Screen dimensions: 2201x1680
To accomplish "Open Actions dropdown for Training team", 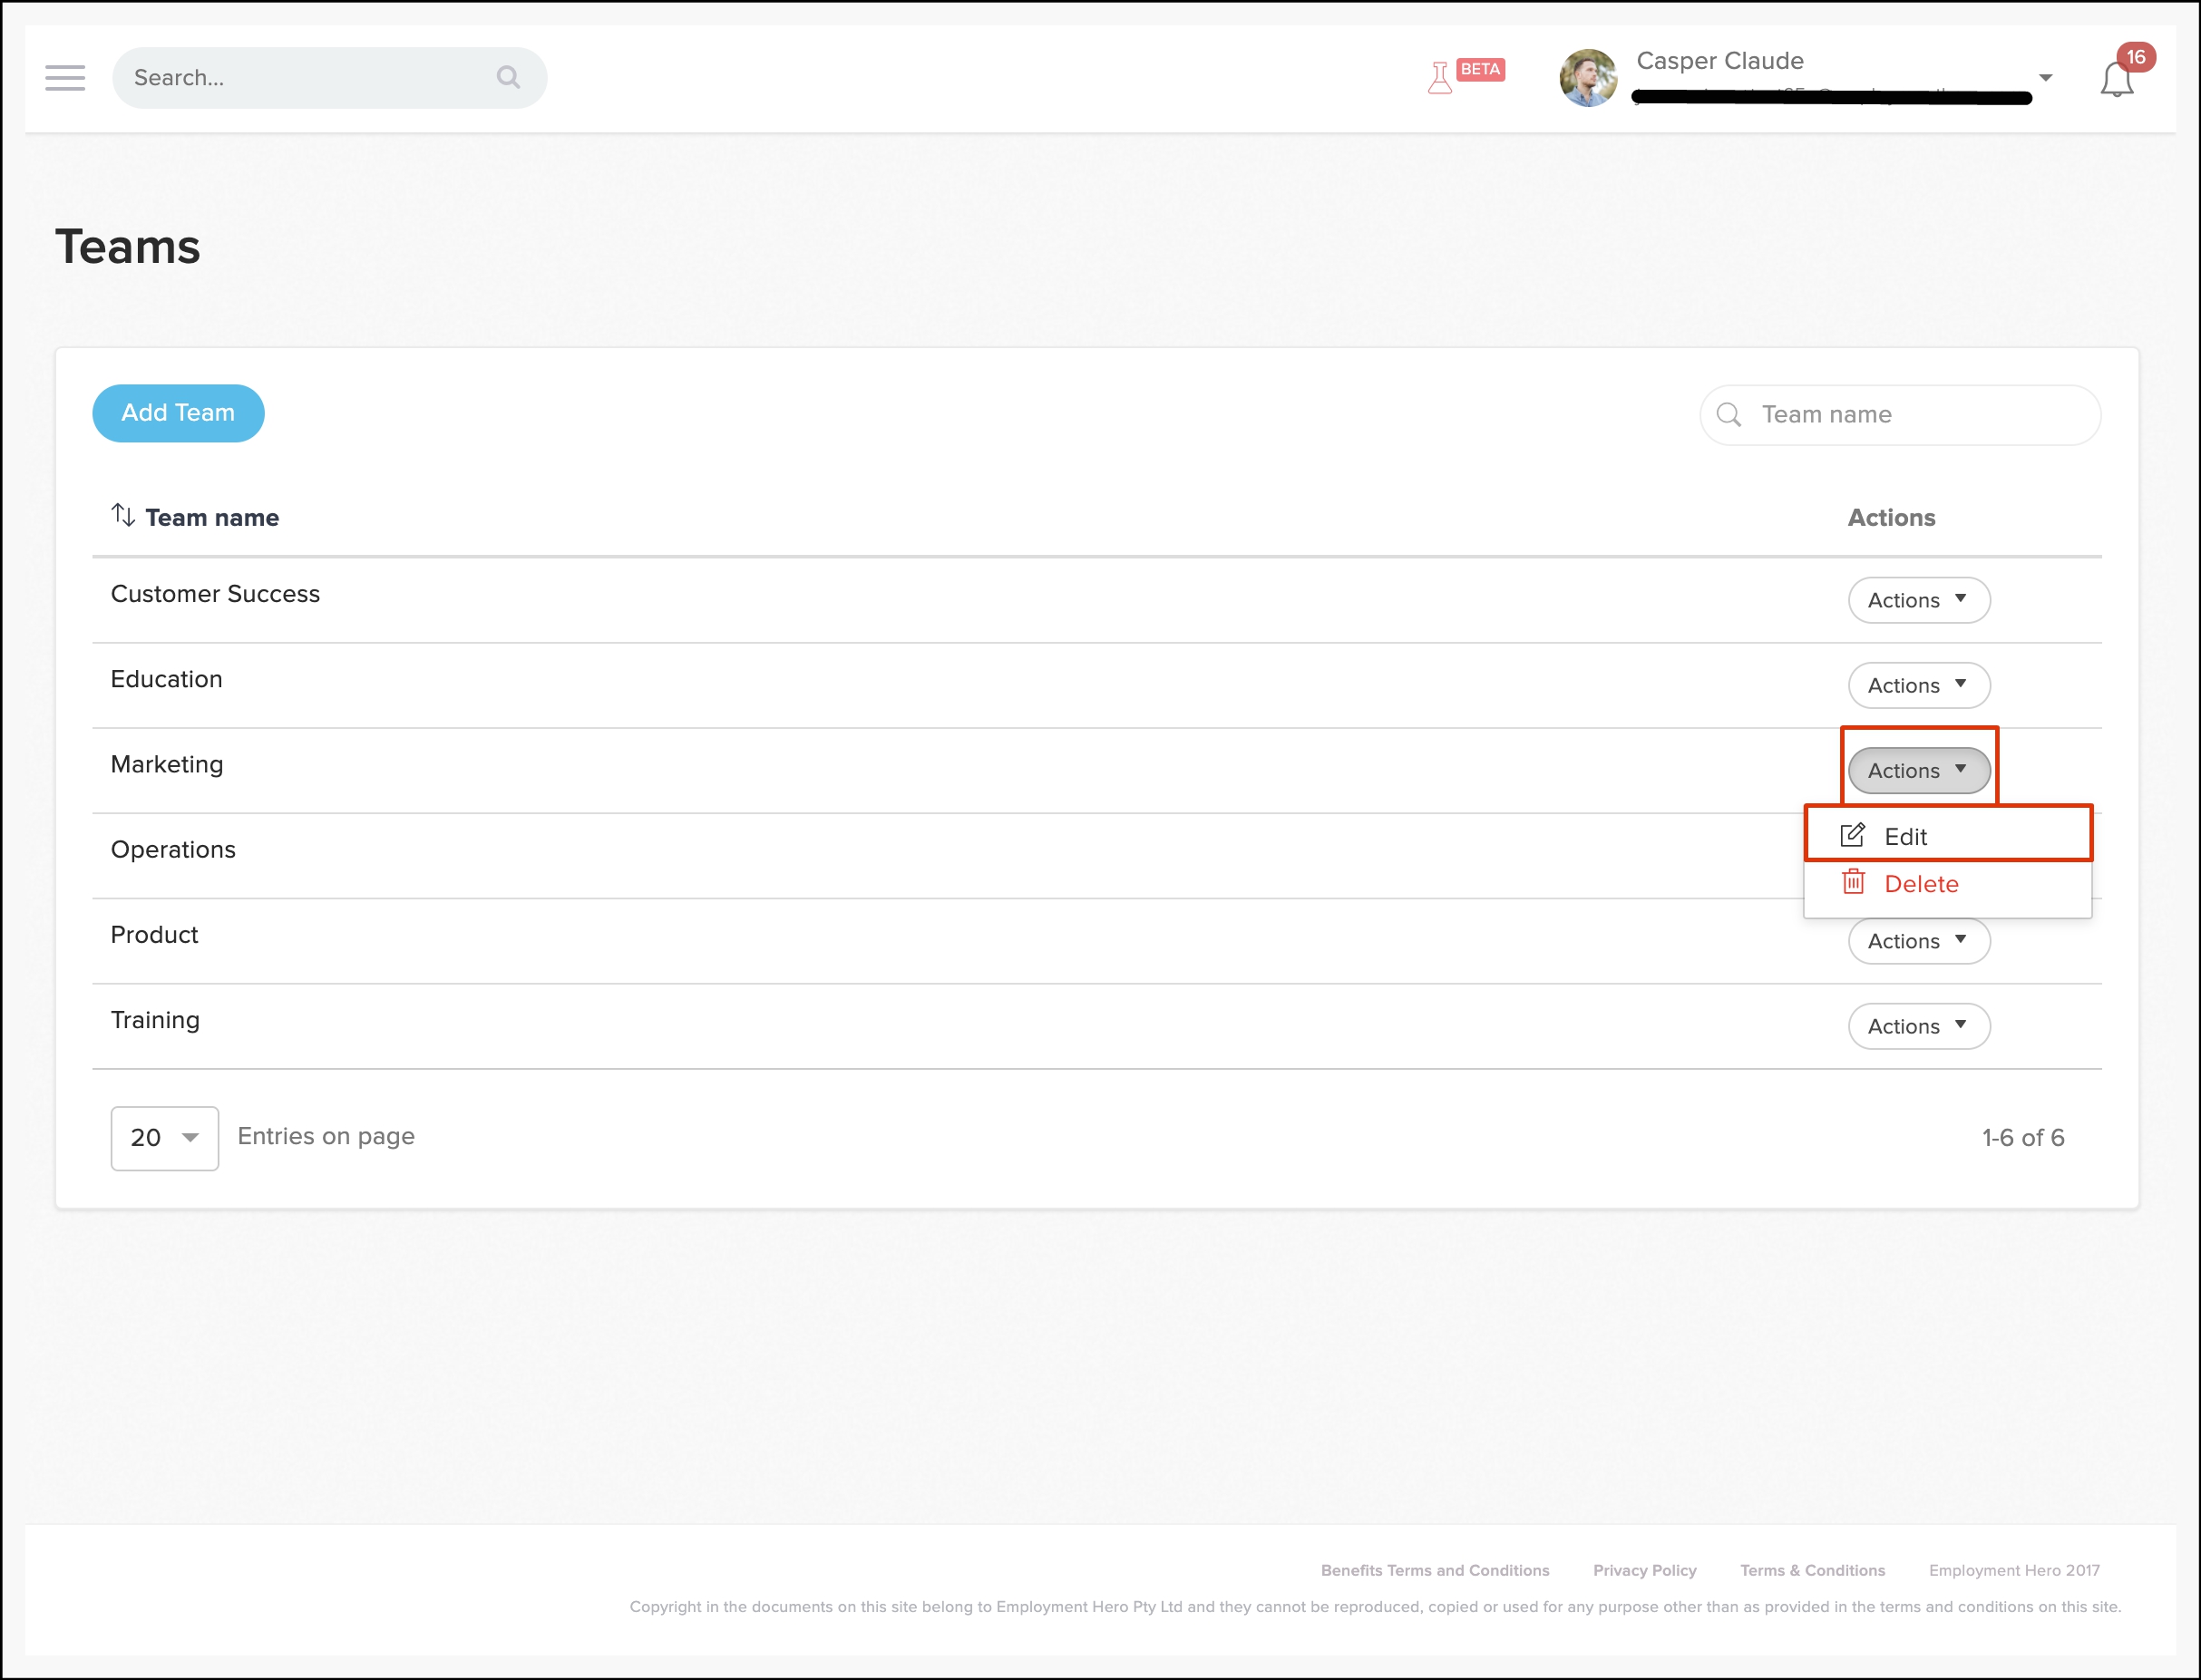I will coord(1918,1026).
